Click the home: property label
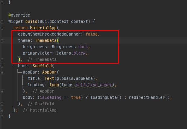Image resolution: width=187 pixels, height=129 pixels. click(24, 66)
